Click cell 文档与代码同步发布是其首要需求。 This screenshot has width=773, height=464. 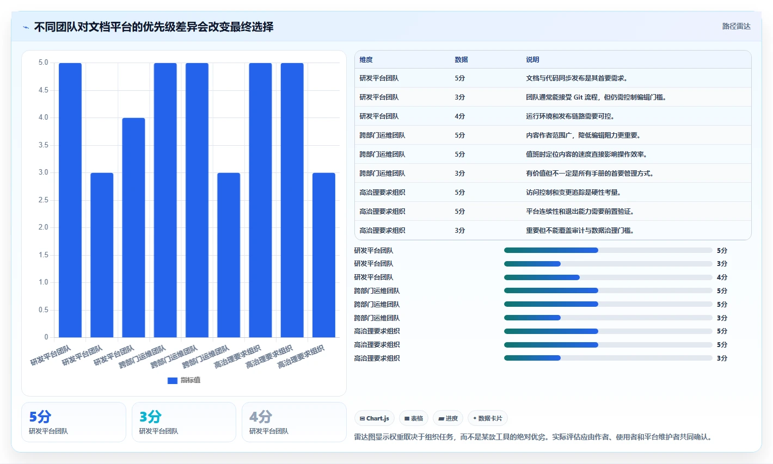(577, 78)
